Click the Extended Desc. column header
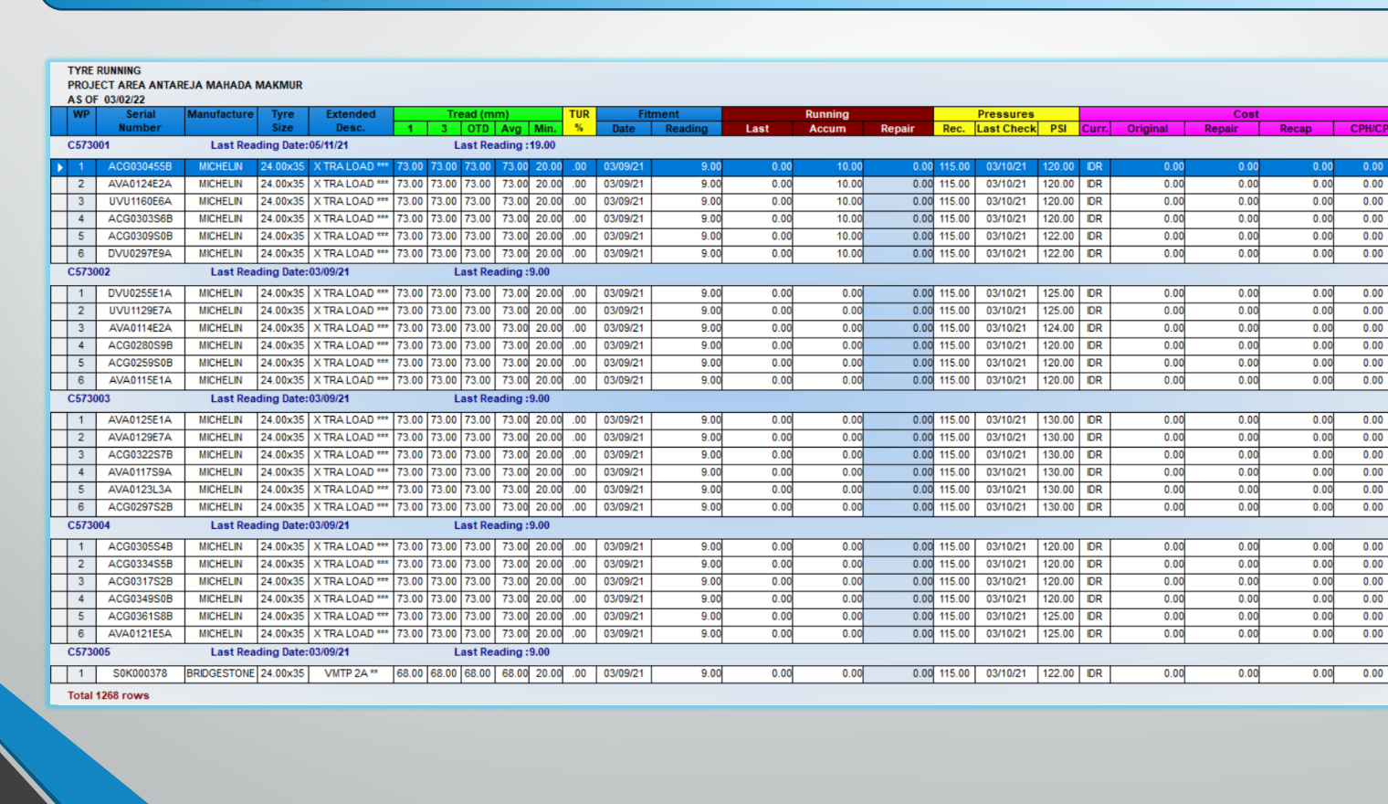This screenshot has height=804, width=1388. tap(351, 121)
